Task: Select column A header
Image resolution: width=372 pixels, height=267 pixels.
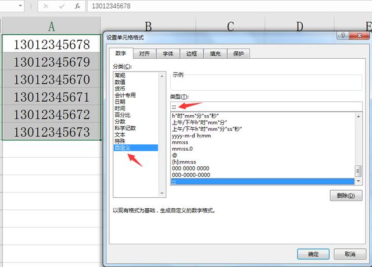Action: point(51,26)
